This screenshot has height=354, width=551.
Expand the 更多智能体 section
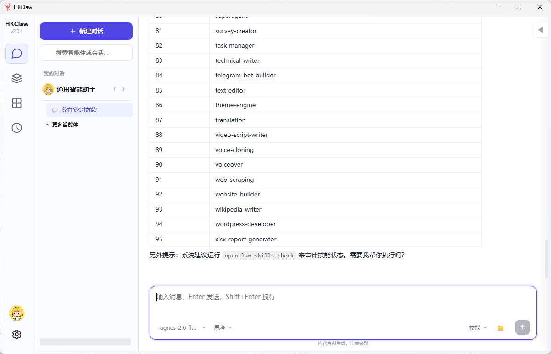tap(62, 125)
